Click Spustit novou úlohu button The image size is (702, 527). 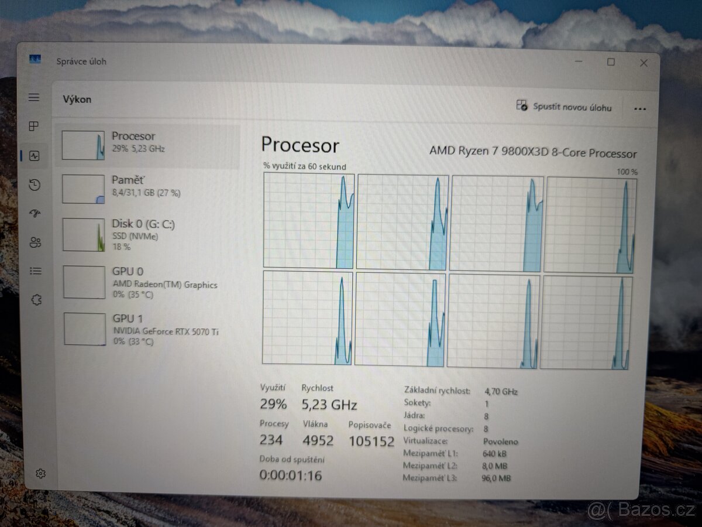(565, 107)
